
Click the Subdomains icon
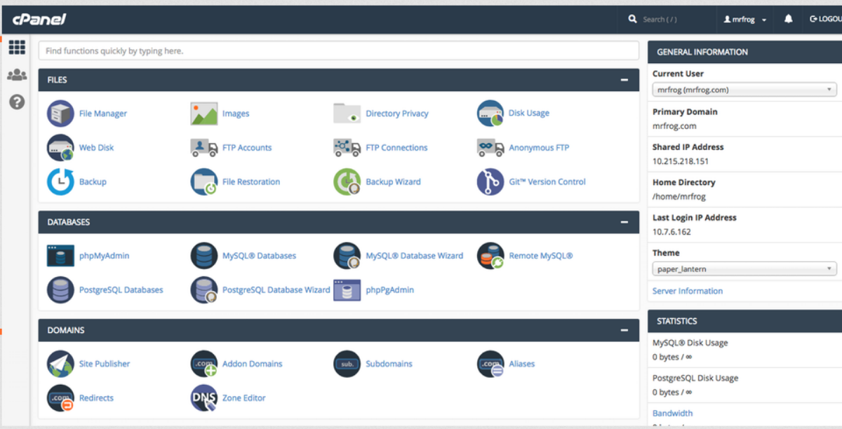(x=347, y=364)
